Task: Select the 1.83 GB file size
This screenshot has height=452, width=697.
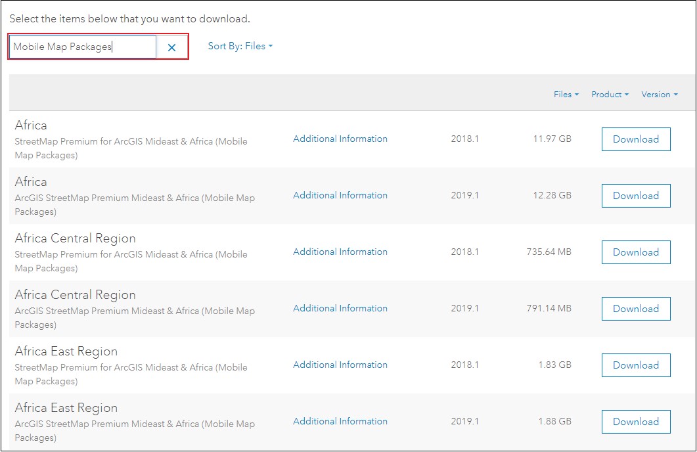Action: coord(554,365)
